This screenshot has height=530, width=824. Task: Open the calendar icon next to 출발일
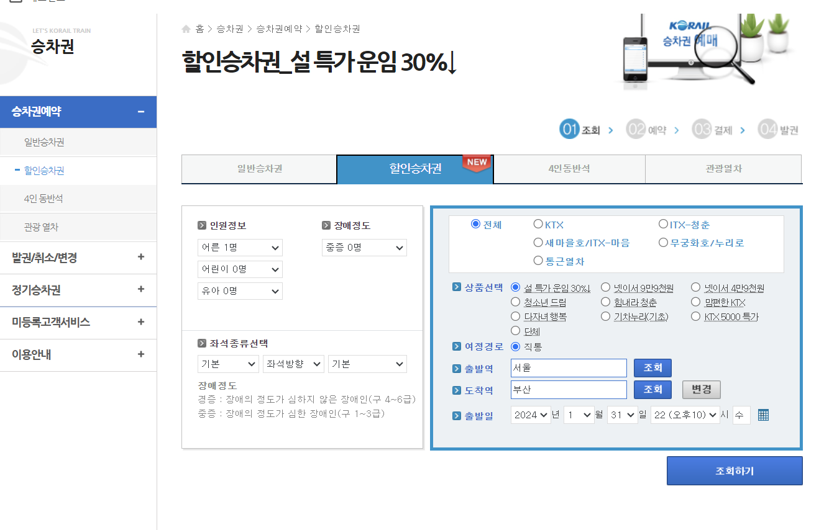point(763,415)
